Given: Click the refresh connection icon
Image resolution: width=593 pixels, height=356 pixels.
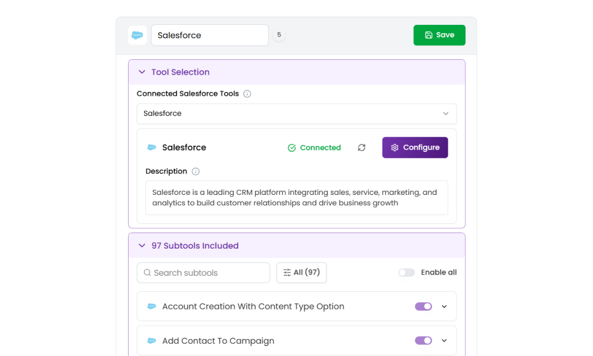Looking at the screenshot, I should point(362,148).
